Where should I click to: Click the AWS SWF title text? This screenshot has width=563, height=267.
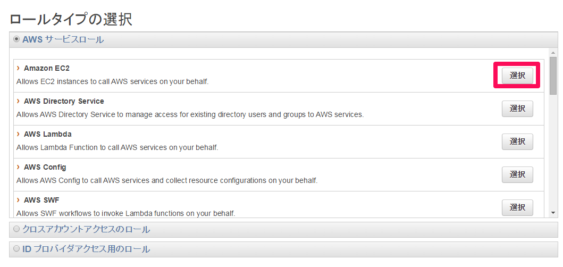41,200
